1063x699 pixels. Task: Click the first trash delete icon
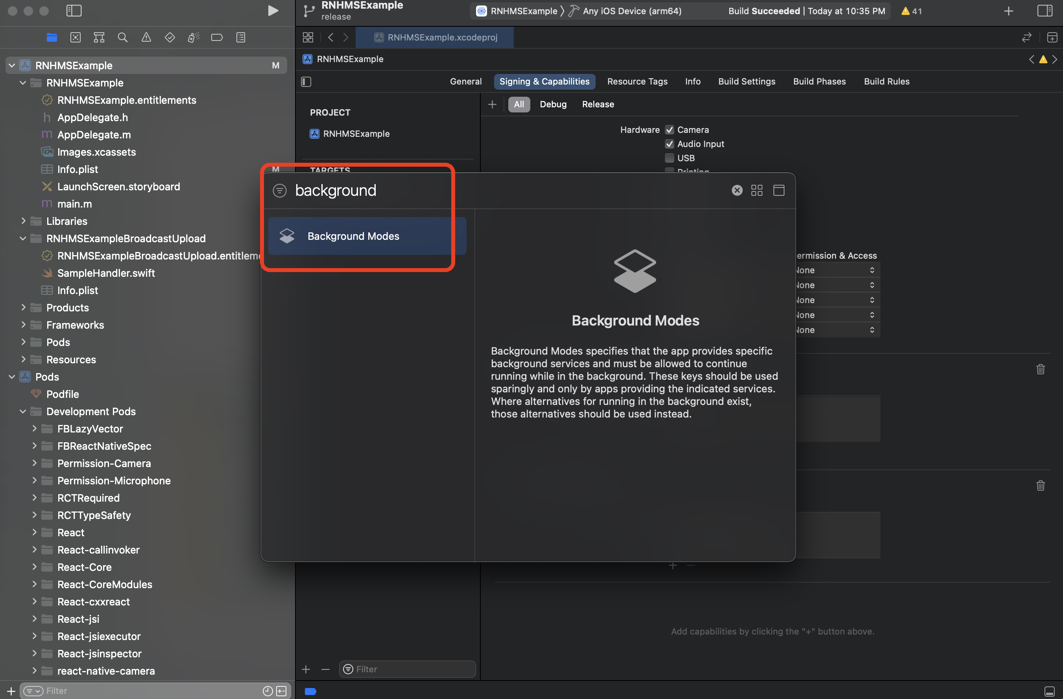1040,369
